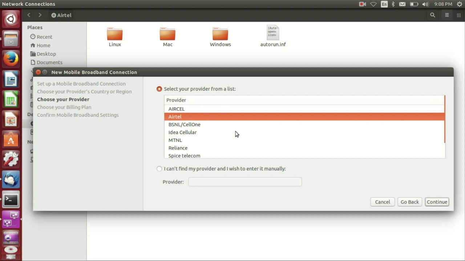The image size is (465, 261).
Task: Click 'Choose your Provider' step label
Action: click(x=63, y=99)
